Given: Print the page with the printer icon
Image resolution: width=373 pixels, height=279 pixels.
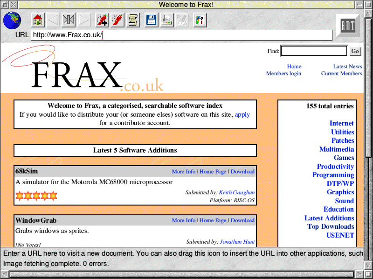Looking at the screenshot, I should (166, 20).
